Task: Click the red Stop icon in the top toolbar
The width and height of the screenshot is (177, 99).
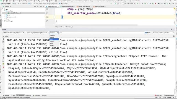Action: pos(155,4)
